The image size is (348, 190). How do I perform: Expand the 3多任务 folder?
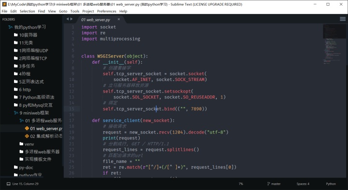25,66
